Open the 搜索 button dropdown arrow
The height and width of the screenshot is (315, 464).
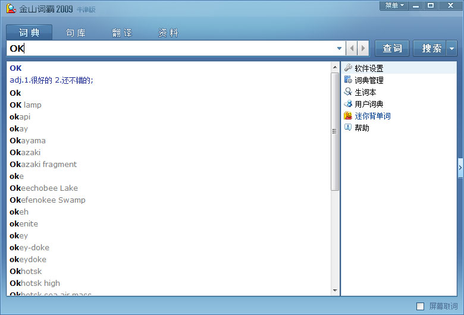coord(452,48)
